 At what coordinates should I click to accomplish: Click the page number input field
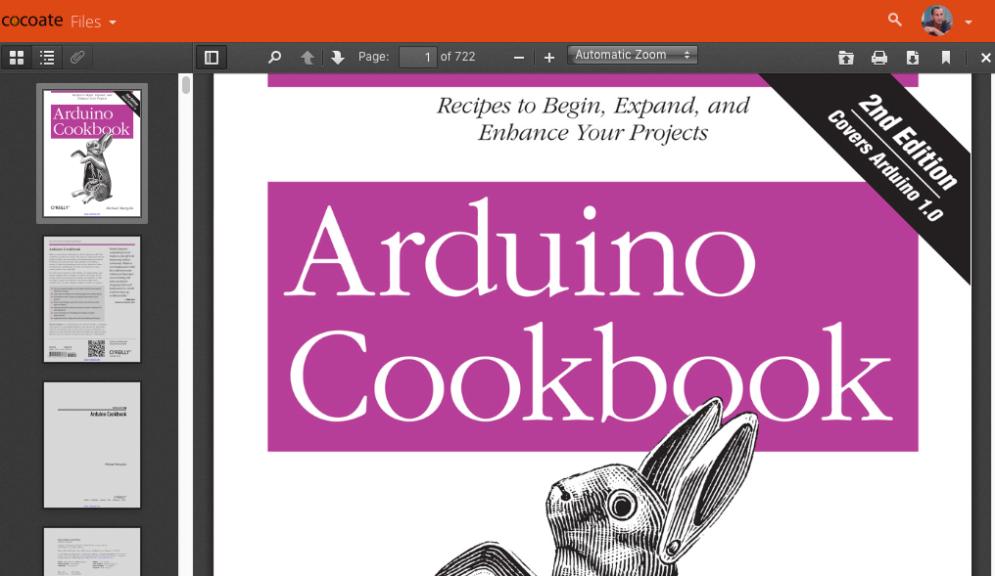417,57
